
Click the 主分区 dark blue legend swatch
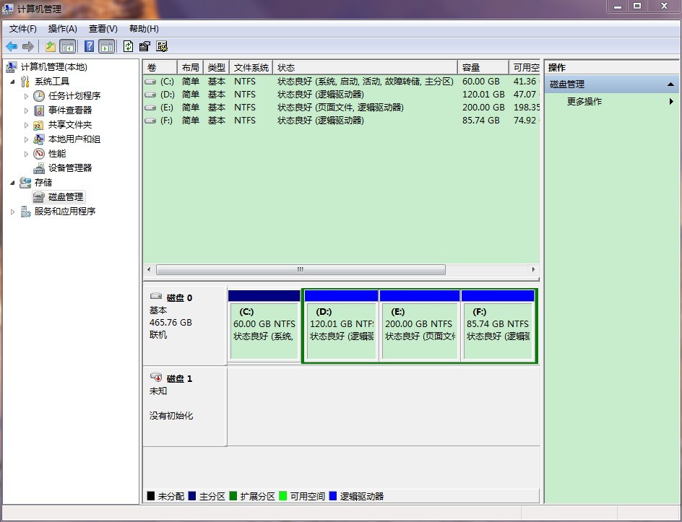click(x=192, y=496)
